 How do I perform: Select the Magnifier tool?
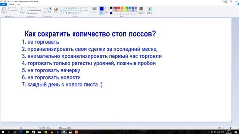click(x=50, y=12)
